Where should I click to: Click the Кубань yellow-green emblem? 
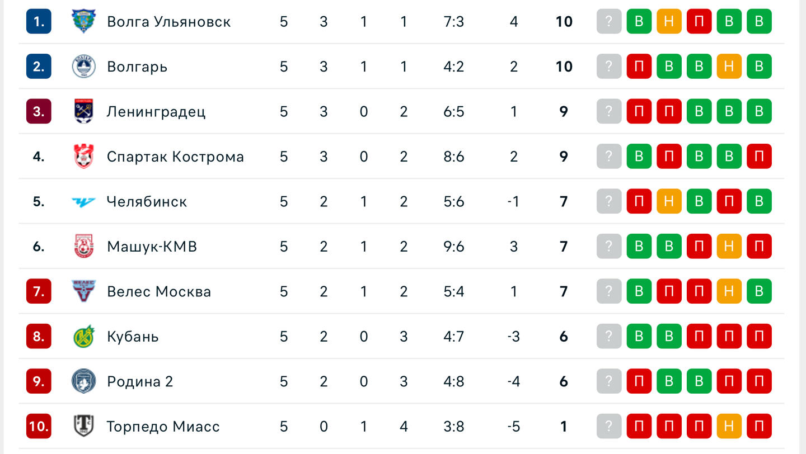(x=84, y=337)
